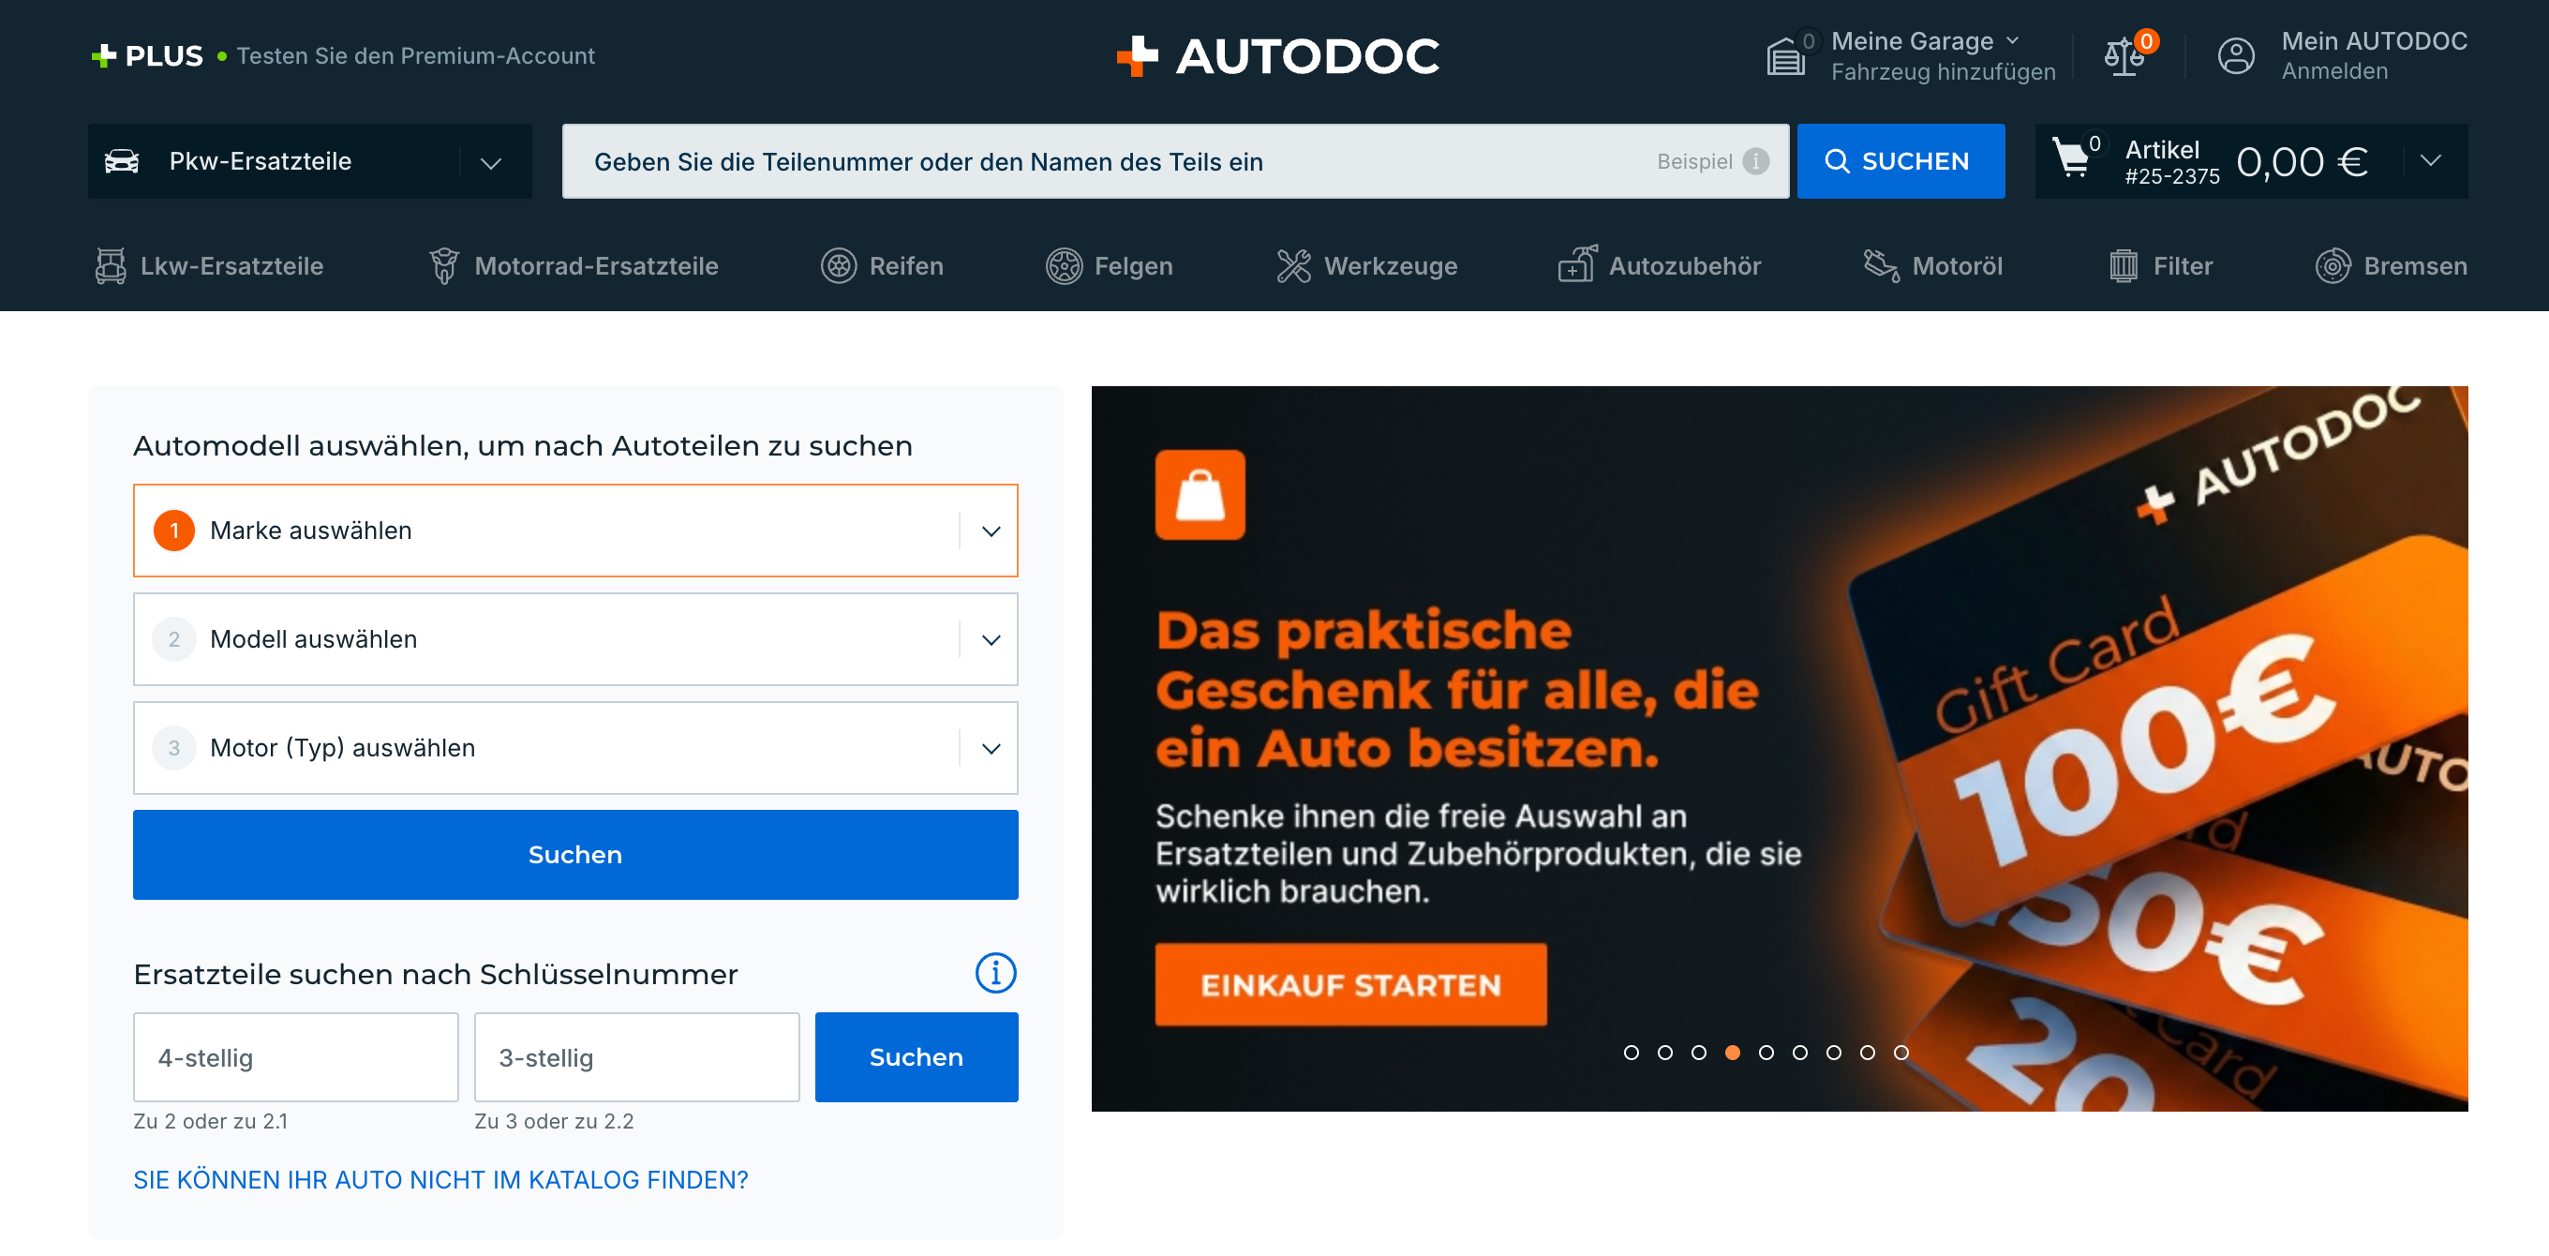Click the car icon beside Pkw-Ersatzteile
Image resolution: width=2549 pixels, height=1256 pixels.
click(x=122, y=161)
